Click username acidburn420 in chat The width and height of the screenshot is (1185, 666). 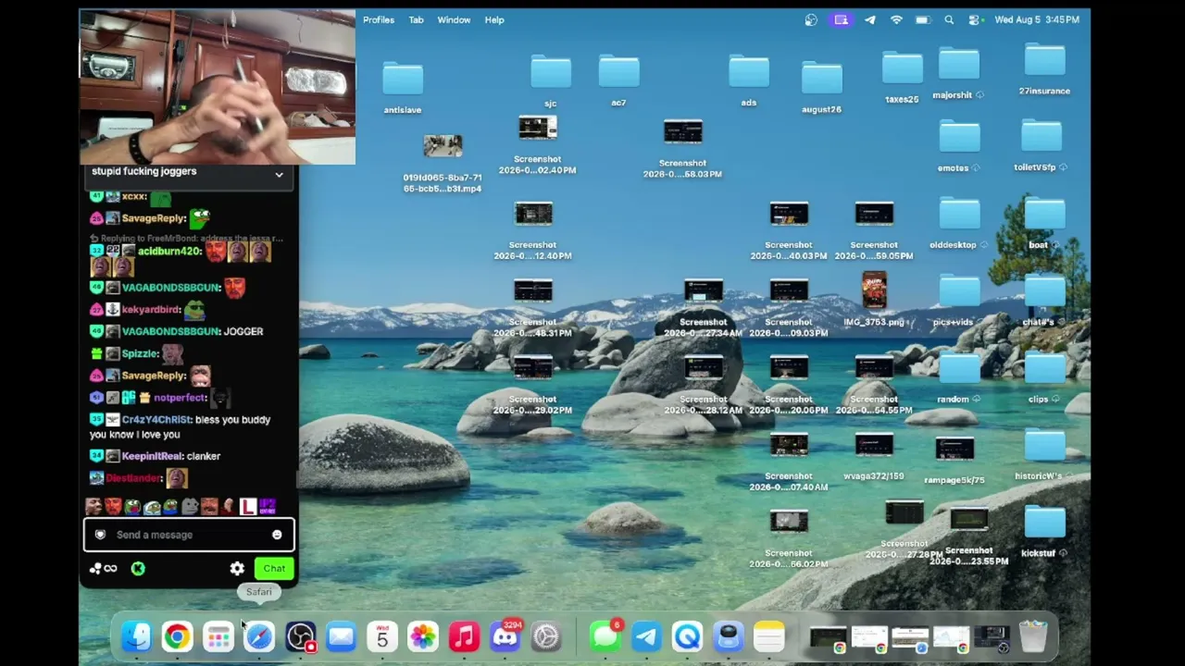[169, 252]
